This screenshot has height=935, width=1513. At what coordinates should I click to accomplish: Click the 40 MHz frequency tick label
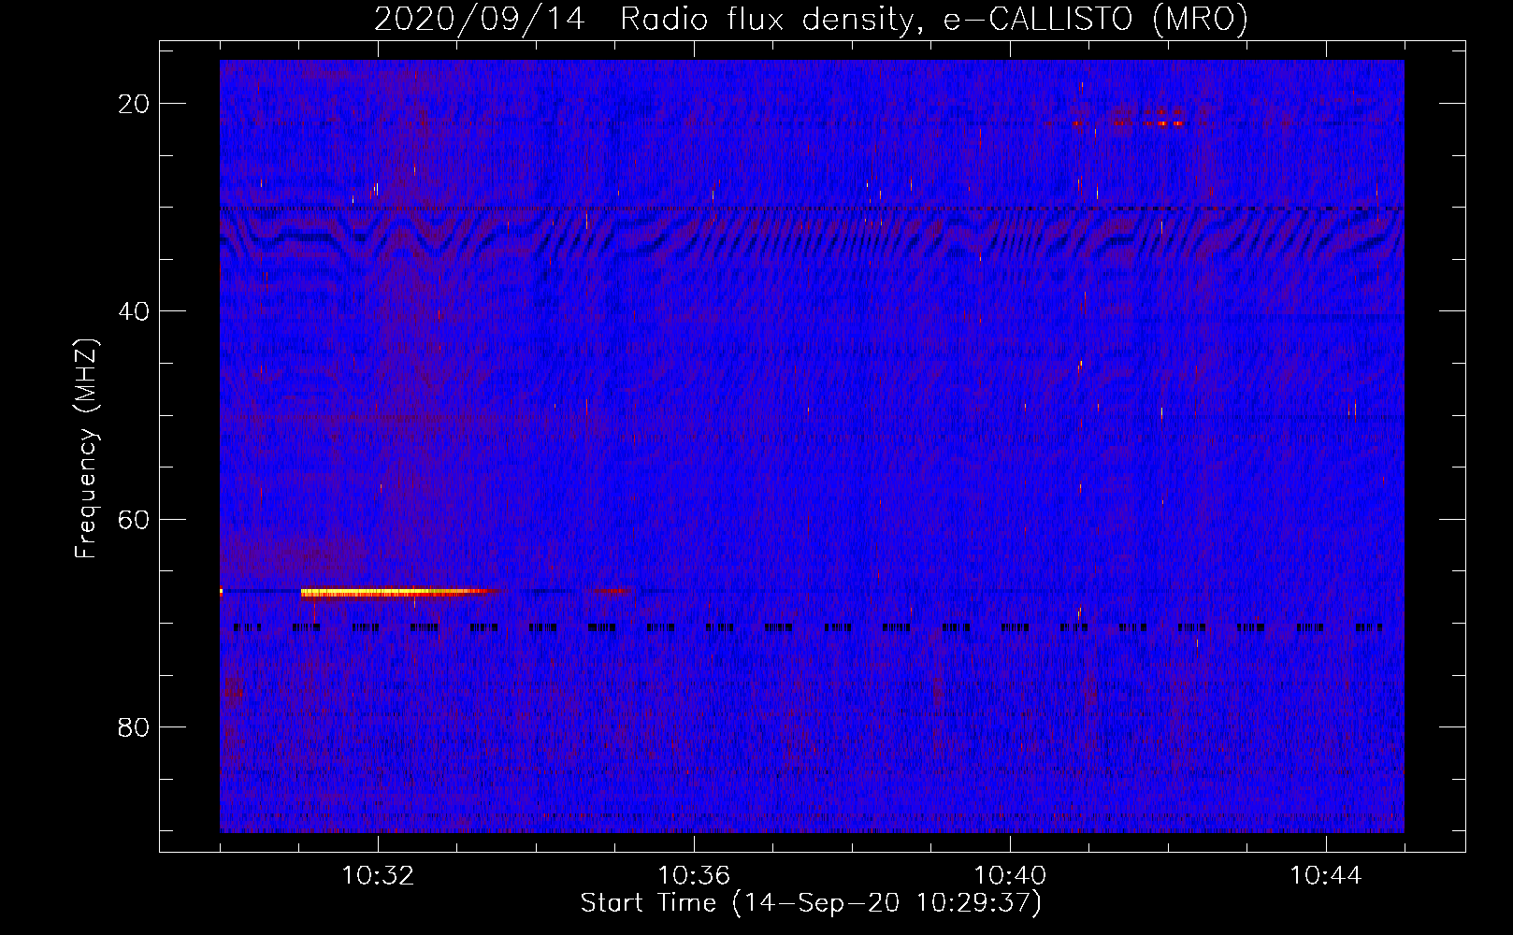135,311
